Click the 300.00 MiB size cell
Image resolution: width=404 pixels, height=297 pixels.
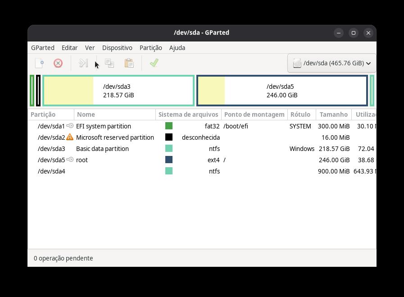[334, 126]
